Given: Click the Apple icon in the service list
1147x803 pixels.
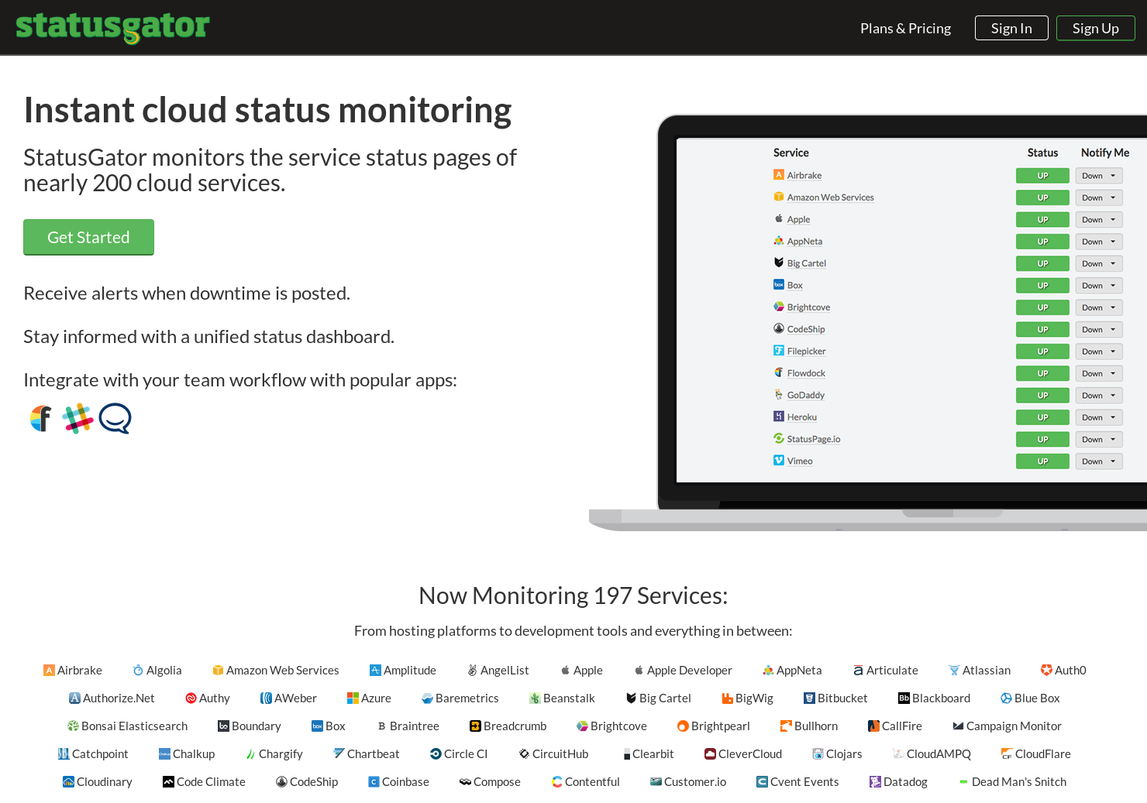Looking at the screenshot, I should point(778,219).
